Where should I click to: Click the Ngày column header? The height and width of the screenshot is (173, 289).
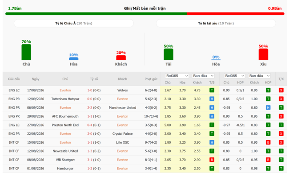point(36,79)
